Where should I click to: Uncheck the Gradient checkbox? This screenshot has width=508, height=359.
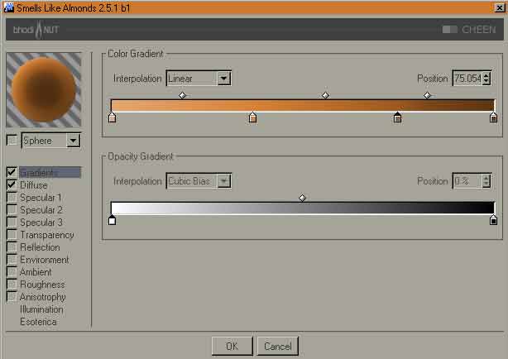pyautogui.click(x=12, y=172)
